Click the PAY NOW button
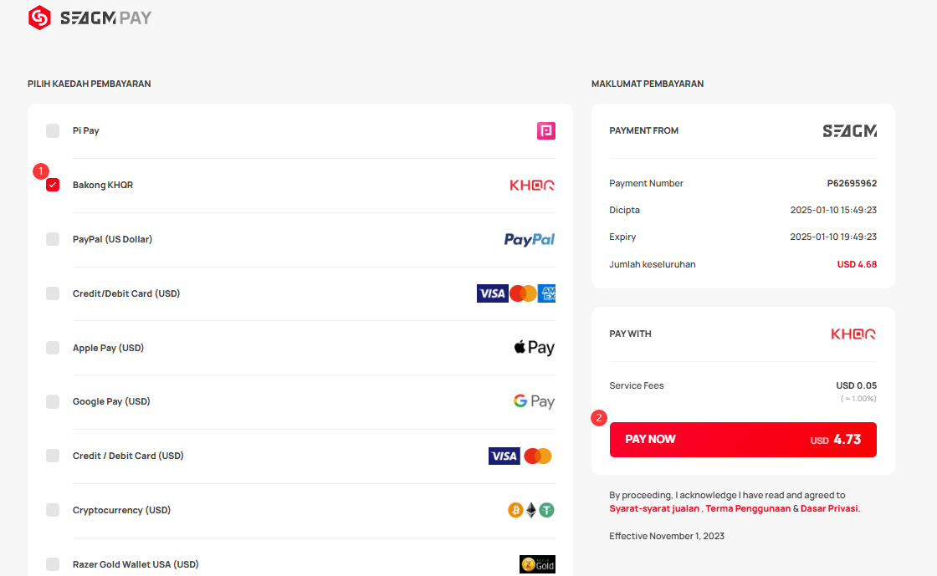Screen dimensions: 937x576 tap(743, 440)
